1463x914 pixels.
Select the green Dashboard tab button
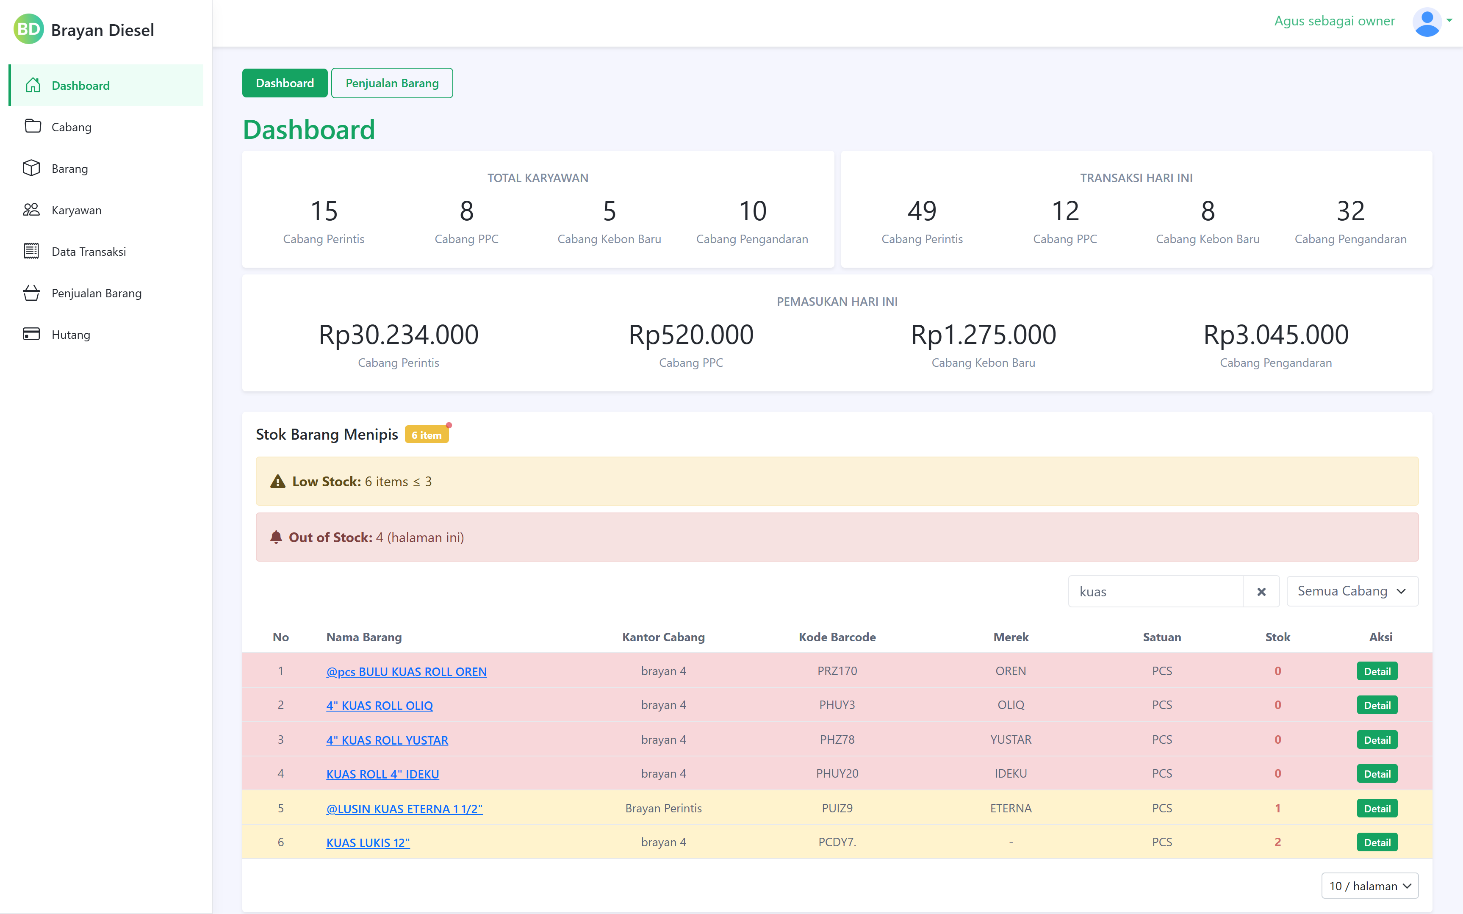click(285, 83)
